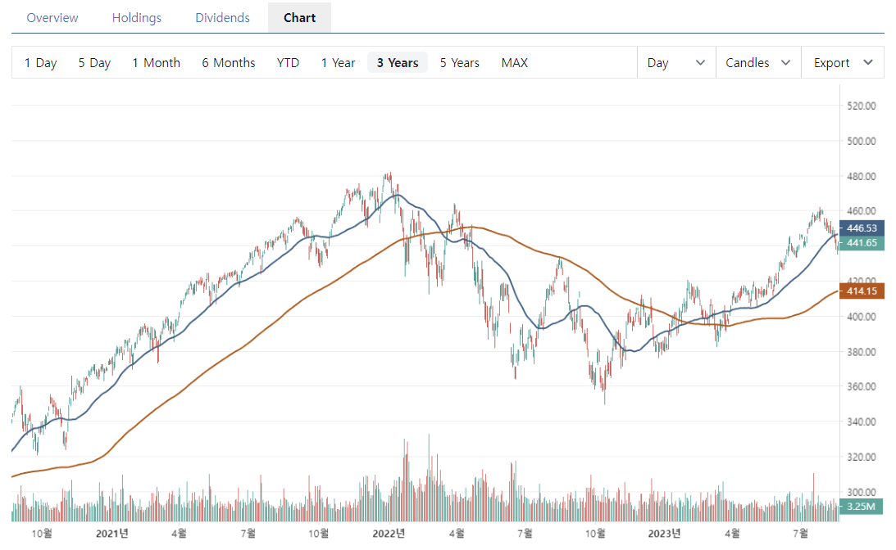This screenshot has width=896, height=550.
Task: View the Dividends tab
Action: coord(222,17)
